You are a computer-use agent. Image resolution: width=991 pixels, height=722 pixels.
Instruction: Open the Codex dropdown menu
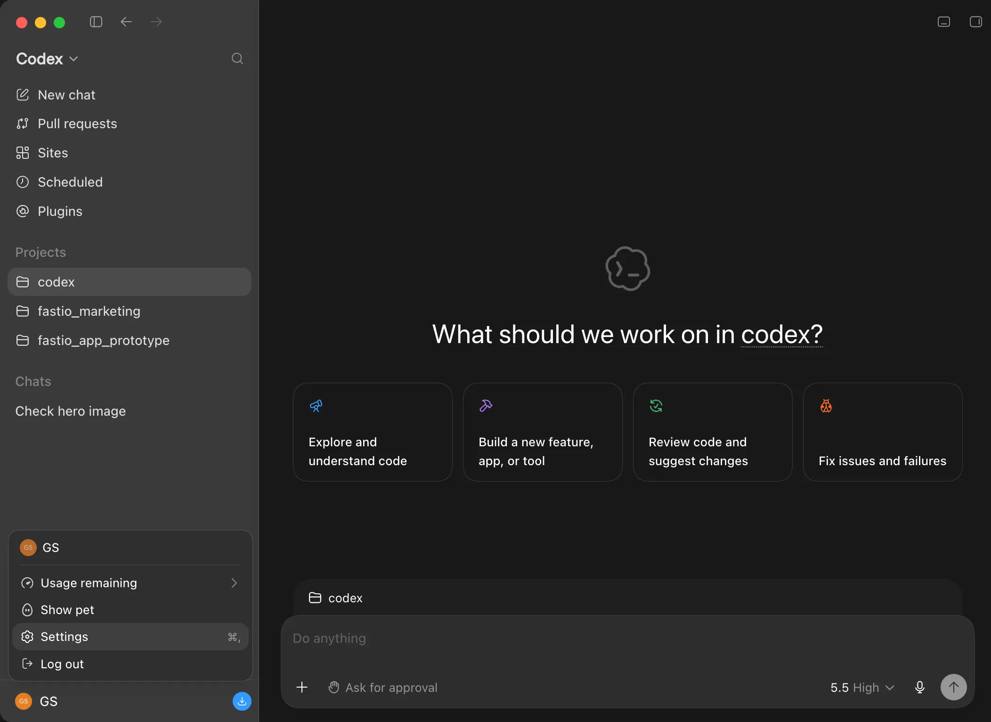coord(47,59)
